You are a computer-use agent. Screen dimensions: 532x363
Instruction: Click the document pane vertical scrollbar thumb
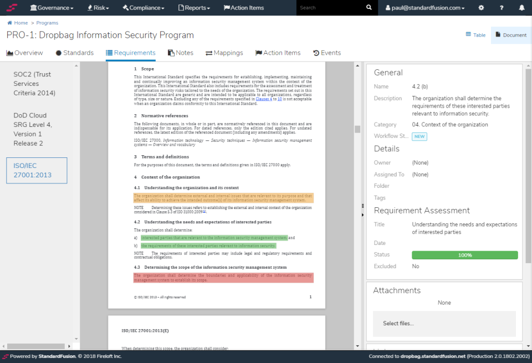[357, 129]
